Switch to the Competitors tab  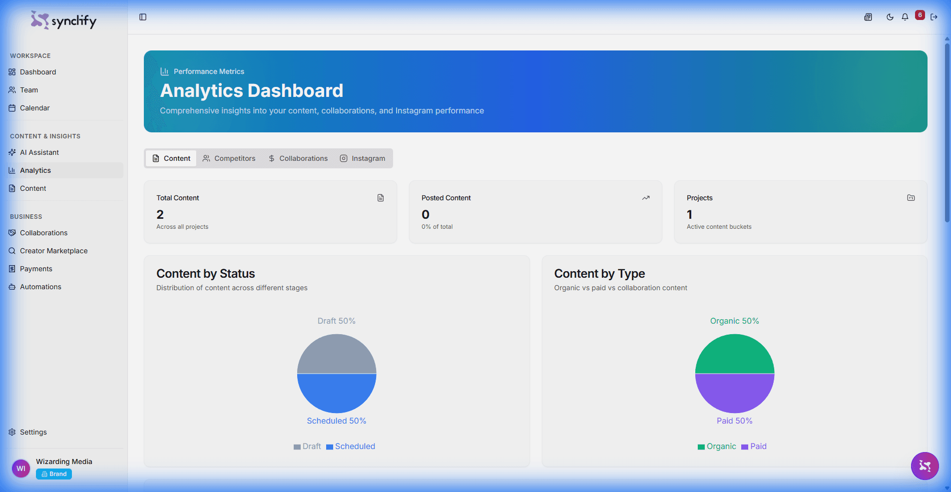click(x=229, y=158)
